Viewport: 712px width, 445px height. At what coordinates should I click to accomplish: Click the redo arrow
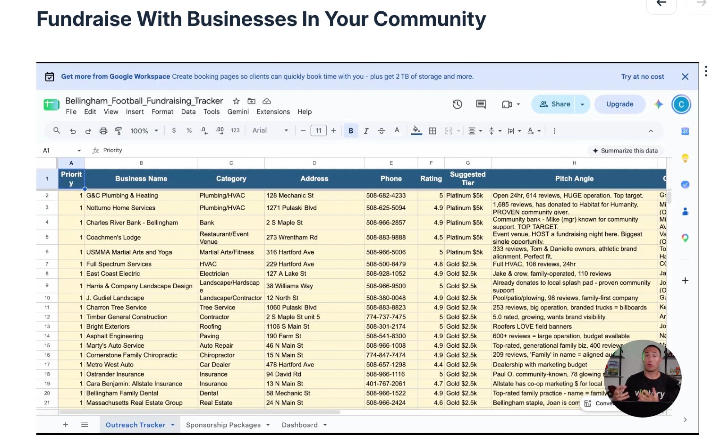pyautogui.click(x=88, y=131)
